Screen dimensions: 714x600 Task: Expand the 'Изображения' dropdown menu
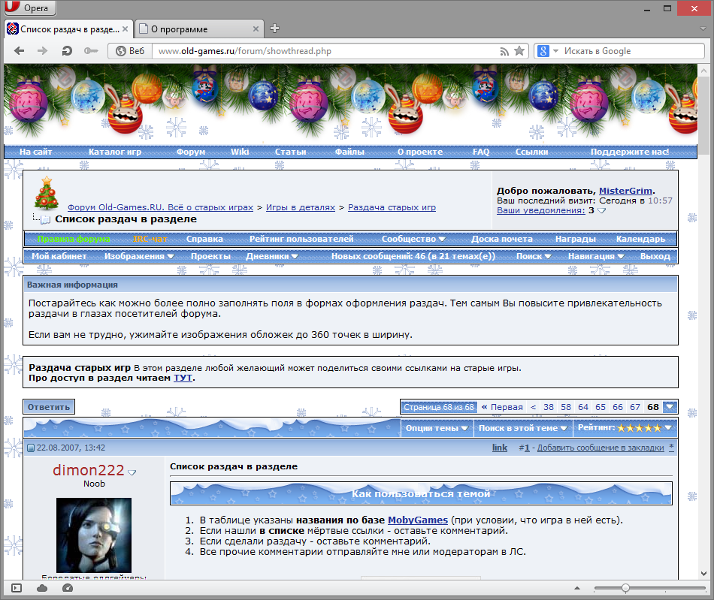[139, 256]
